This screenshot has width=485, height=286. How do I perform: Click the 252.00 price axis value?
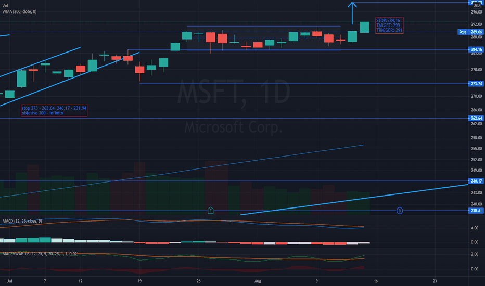[x=476, y=160]
